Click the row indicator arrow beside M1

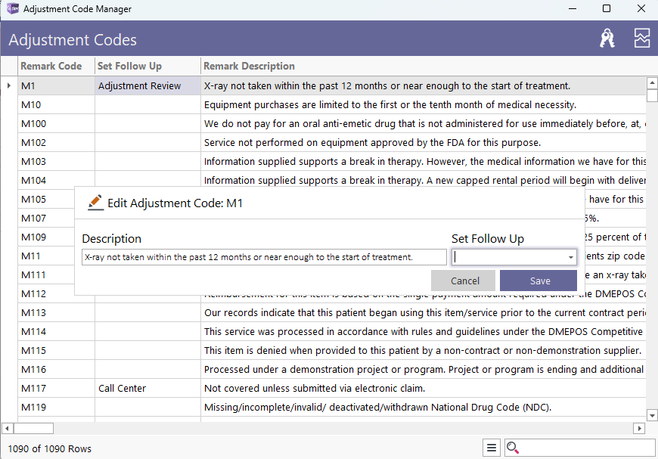pos(9,85)
